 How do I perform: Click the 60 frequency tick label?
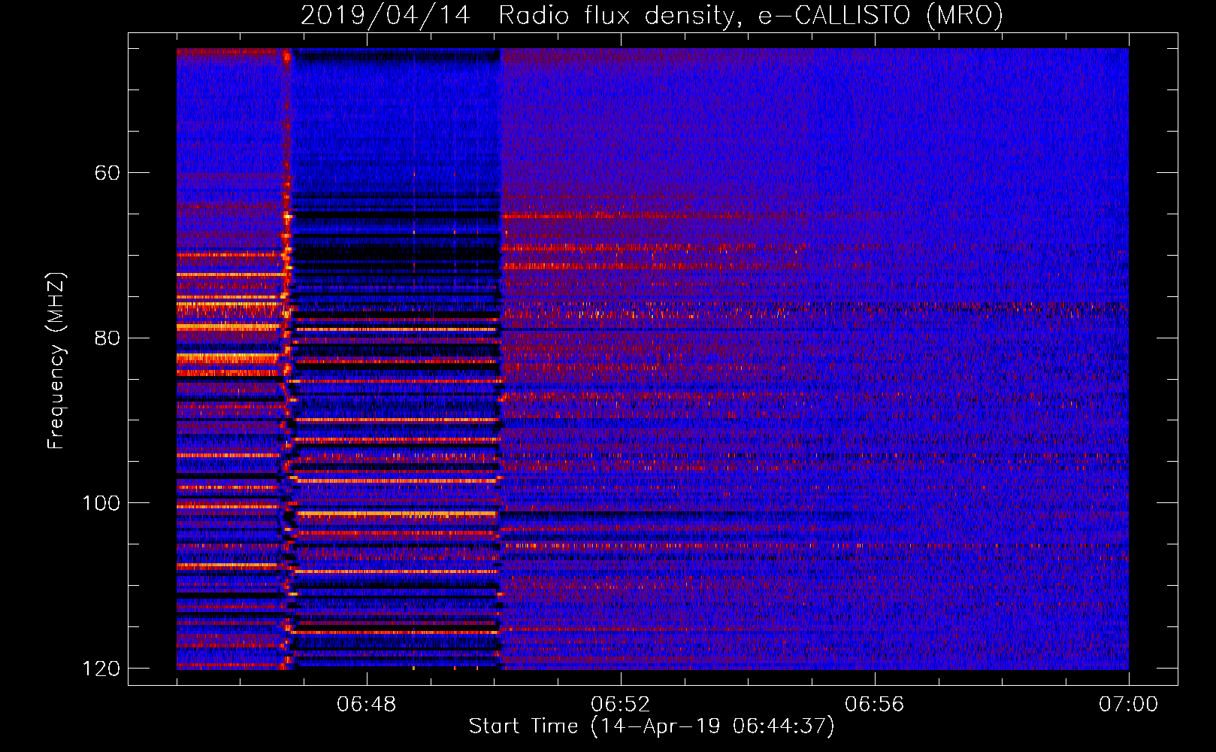[107, 173]
